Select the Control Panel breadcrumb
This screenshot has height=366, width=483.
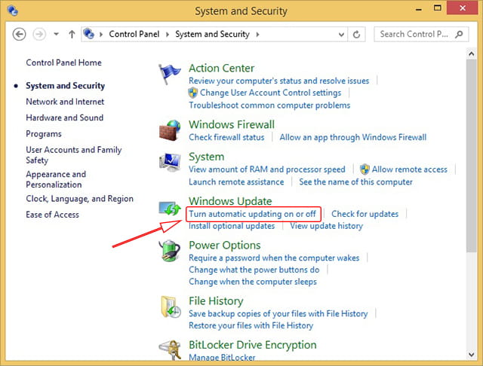tap(134, 34)
